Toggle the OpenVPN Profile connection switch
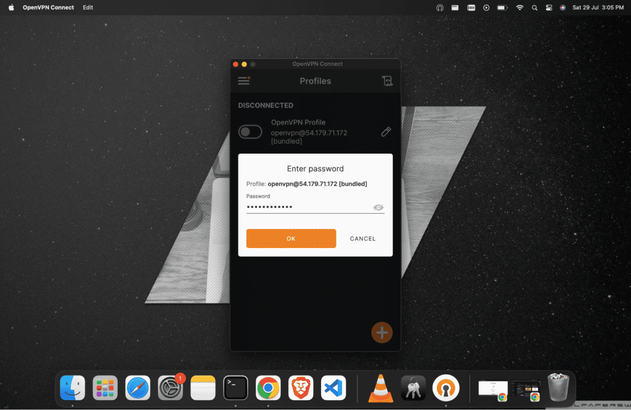Screen dimensions: 631x410 pos(250,132)
